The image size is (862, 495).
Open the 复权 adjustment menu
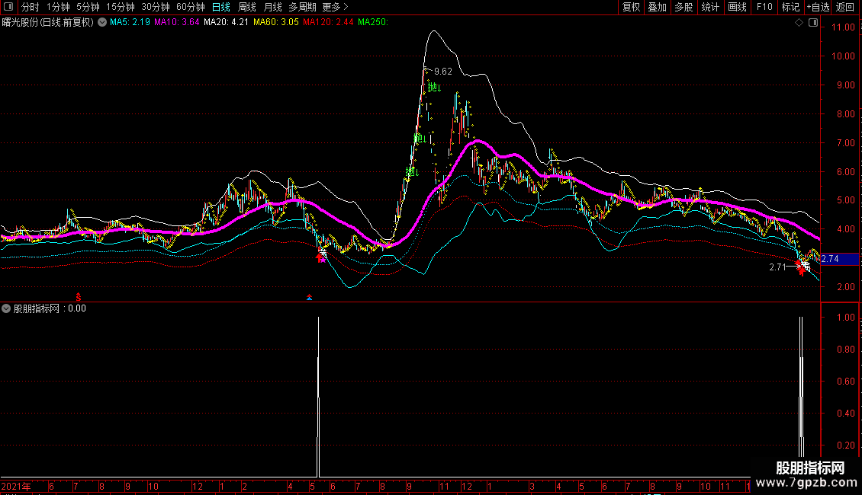[x=631, y=7]
